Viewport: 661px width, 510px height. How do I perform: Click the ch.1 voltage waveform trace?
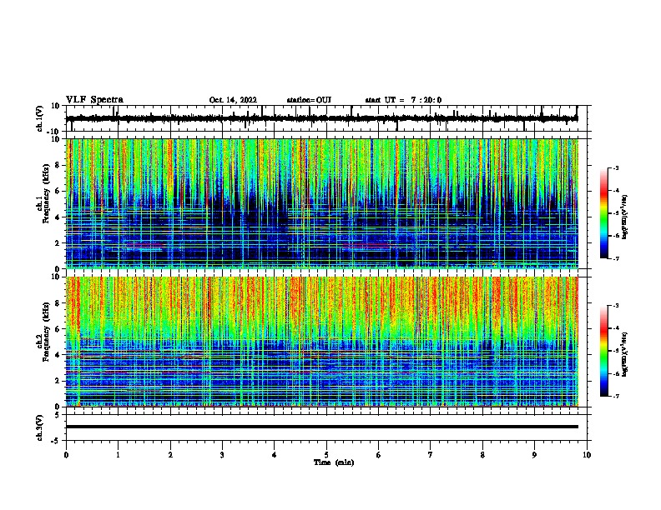click(322, 118)
